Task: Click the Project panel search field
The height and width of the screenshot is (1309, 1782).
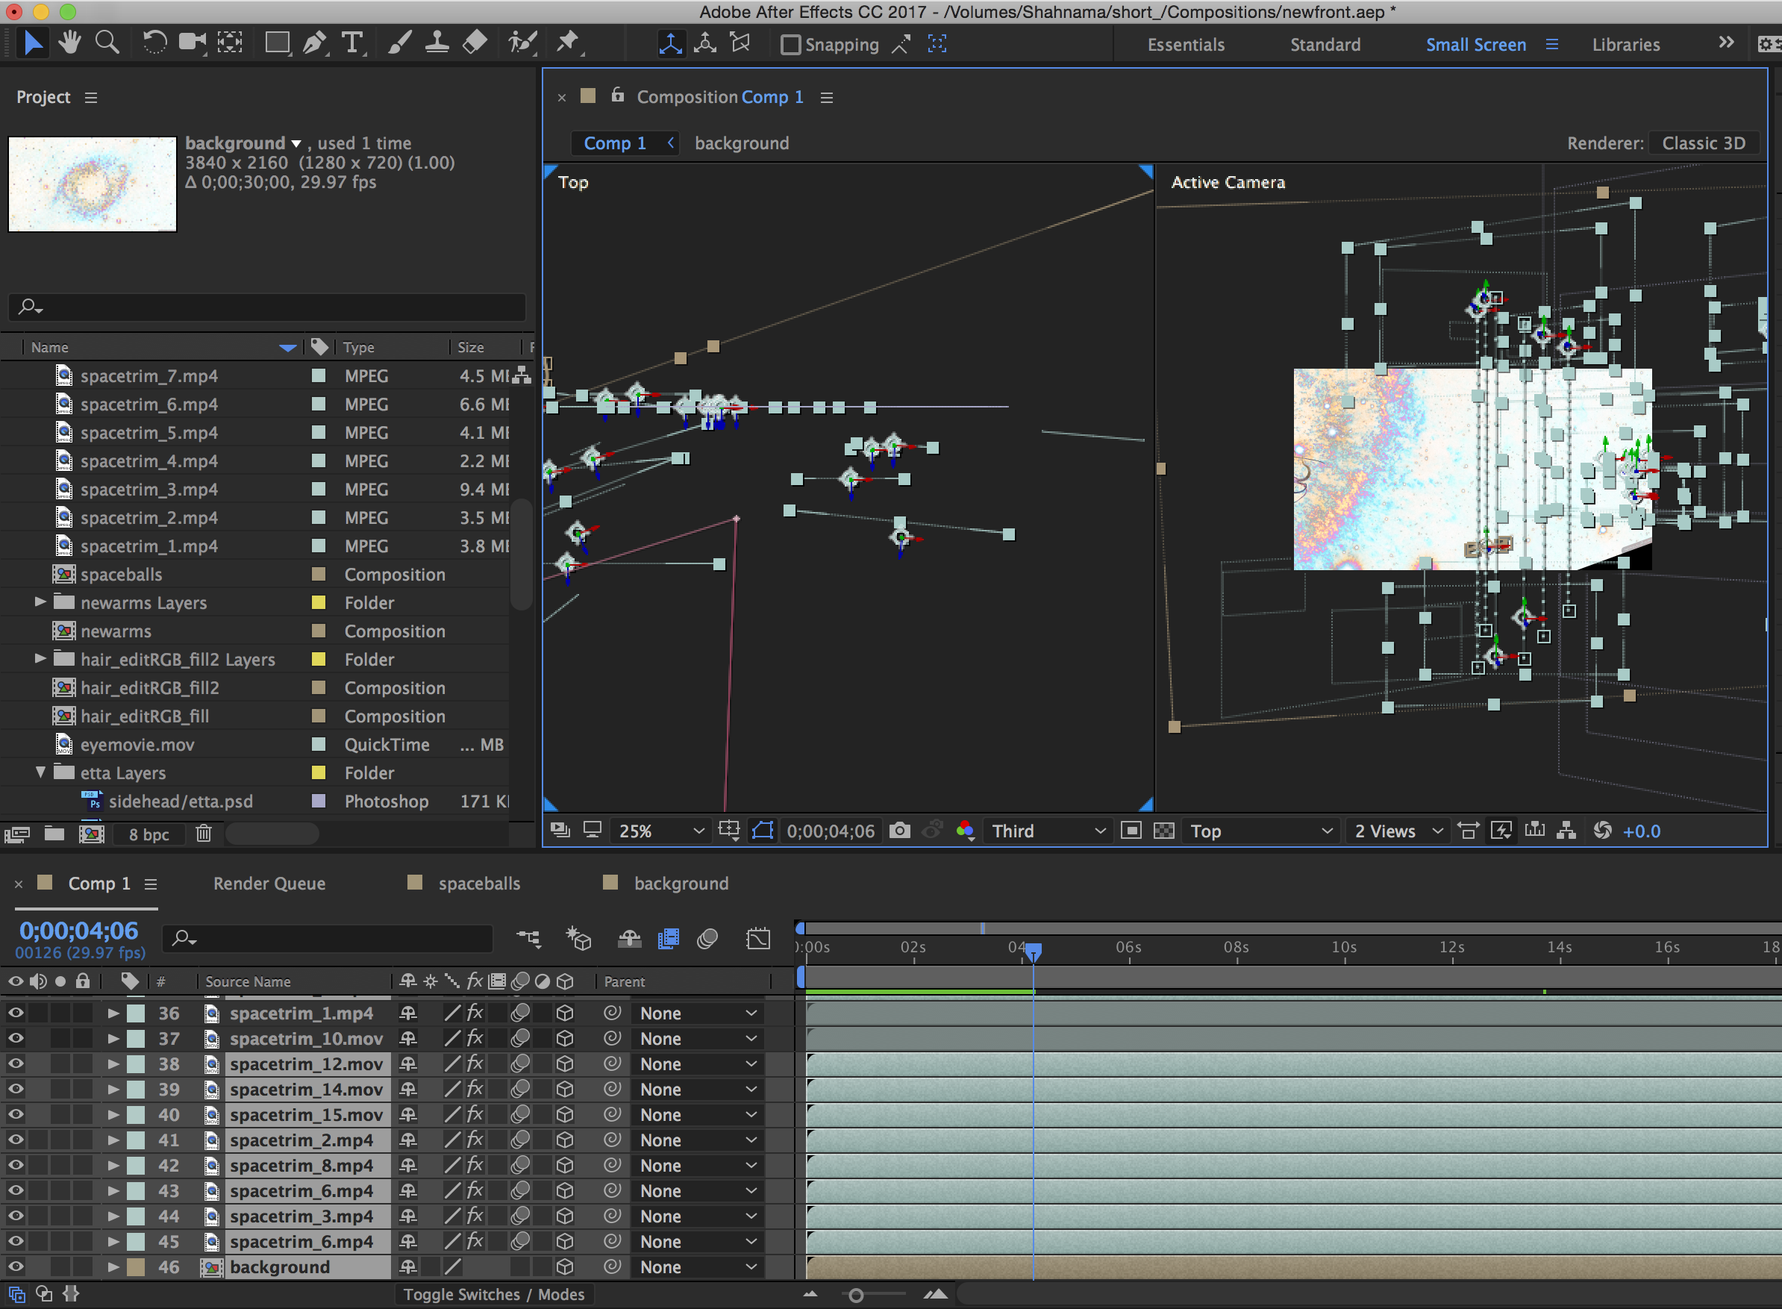Action: coord(267,306)
